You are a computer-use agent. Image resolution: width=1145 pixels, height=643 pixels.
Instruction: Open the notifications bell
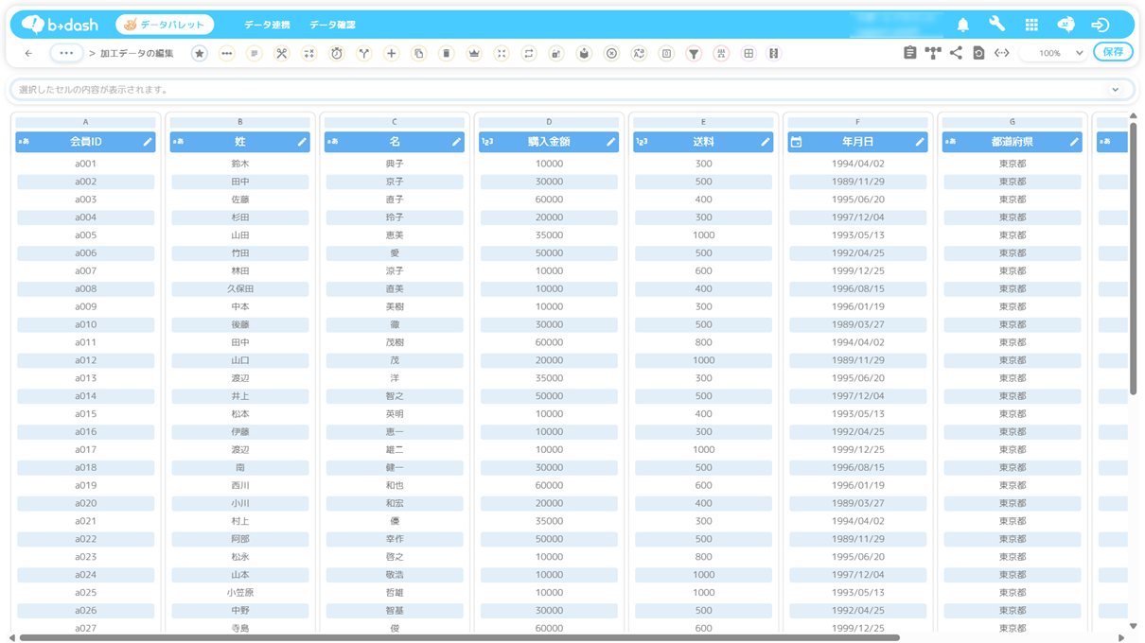[962, 25]
